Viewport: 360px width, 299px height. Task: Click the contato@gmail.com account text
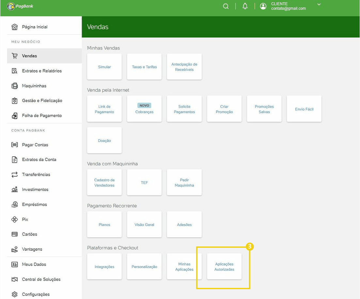pyautogui.click(x=289, y=8)
